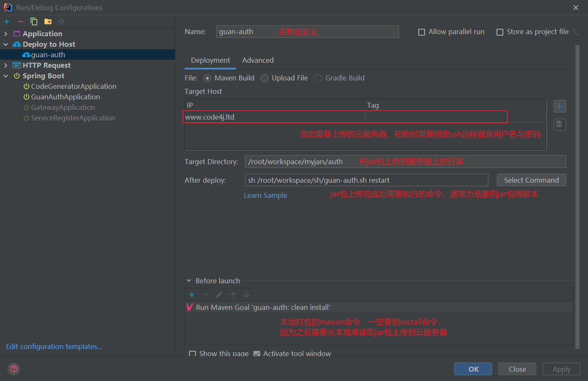Select GuanAuthApplication in the tree
Image resolution: width=588 pixels, height=381 pixels.
coord(65,97)
